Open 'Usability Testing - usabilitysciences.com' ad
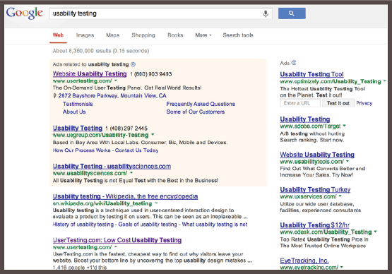Viewport: 392px width, 274px height. [x=112, y=166]
